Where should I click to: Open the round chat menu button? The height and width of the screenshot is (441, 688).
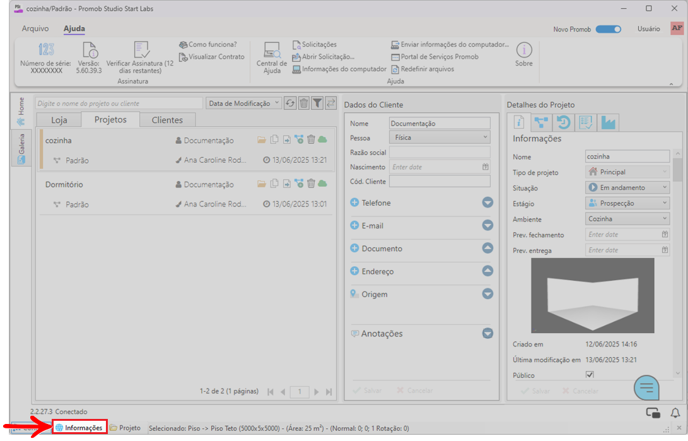click(646, 387)
